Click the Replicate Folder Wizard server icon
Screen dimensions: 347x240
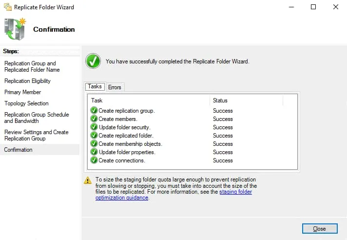[15, 29]
